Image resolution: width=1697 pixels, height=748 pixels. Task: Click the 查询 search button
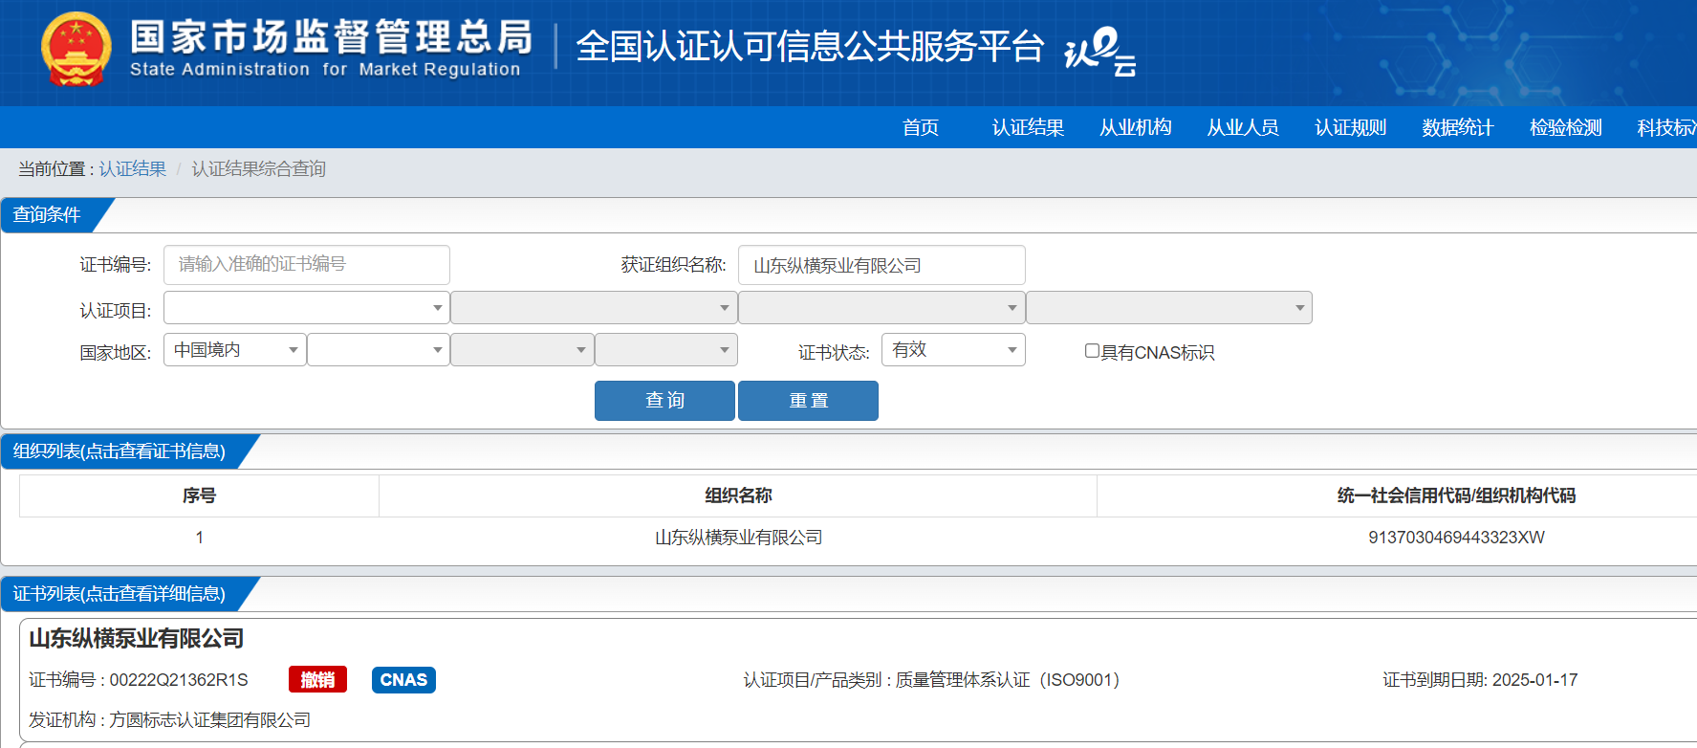click(664, 401)
